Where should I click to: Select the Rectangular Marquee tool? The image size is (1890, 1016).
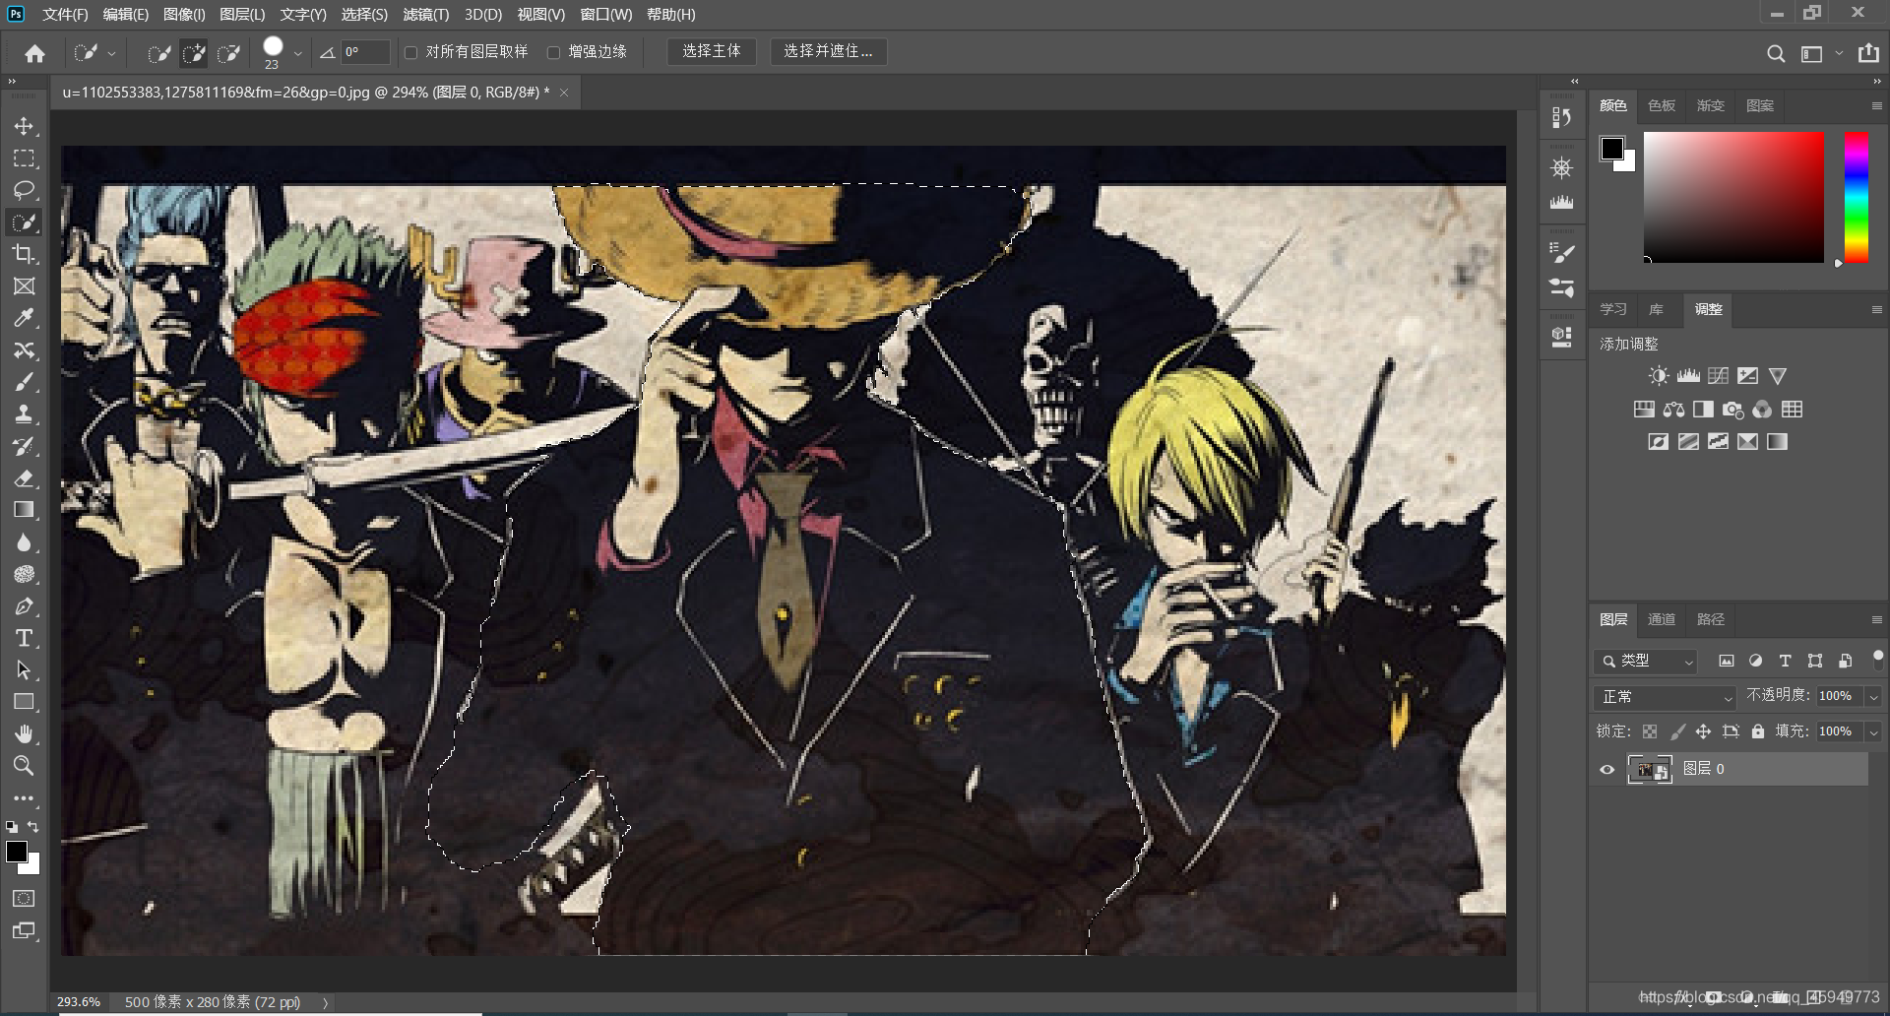pyautogui.click(x=24, y=159)
